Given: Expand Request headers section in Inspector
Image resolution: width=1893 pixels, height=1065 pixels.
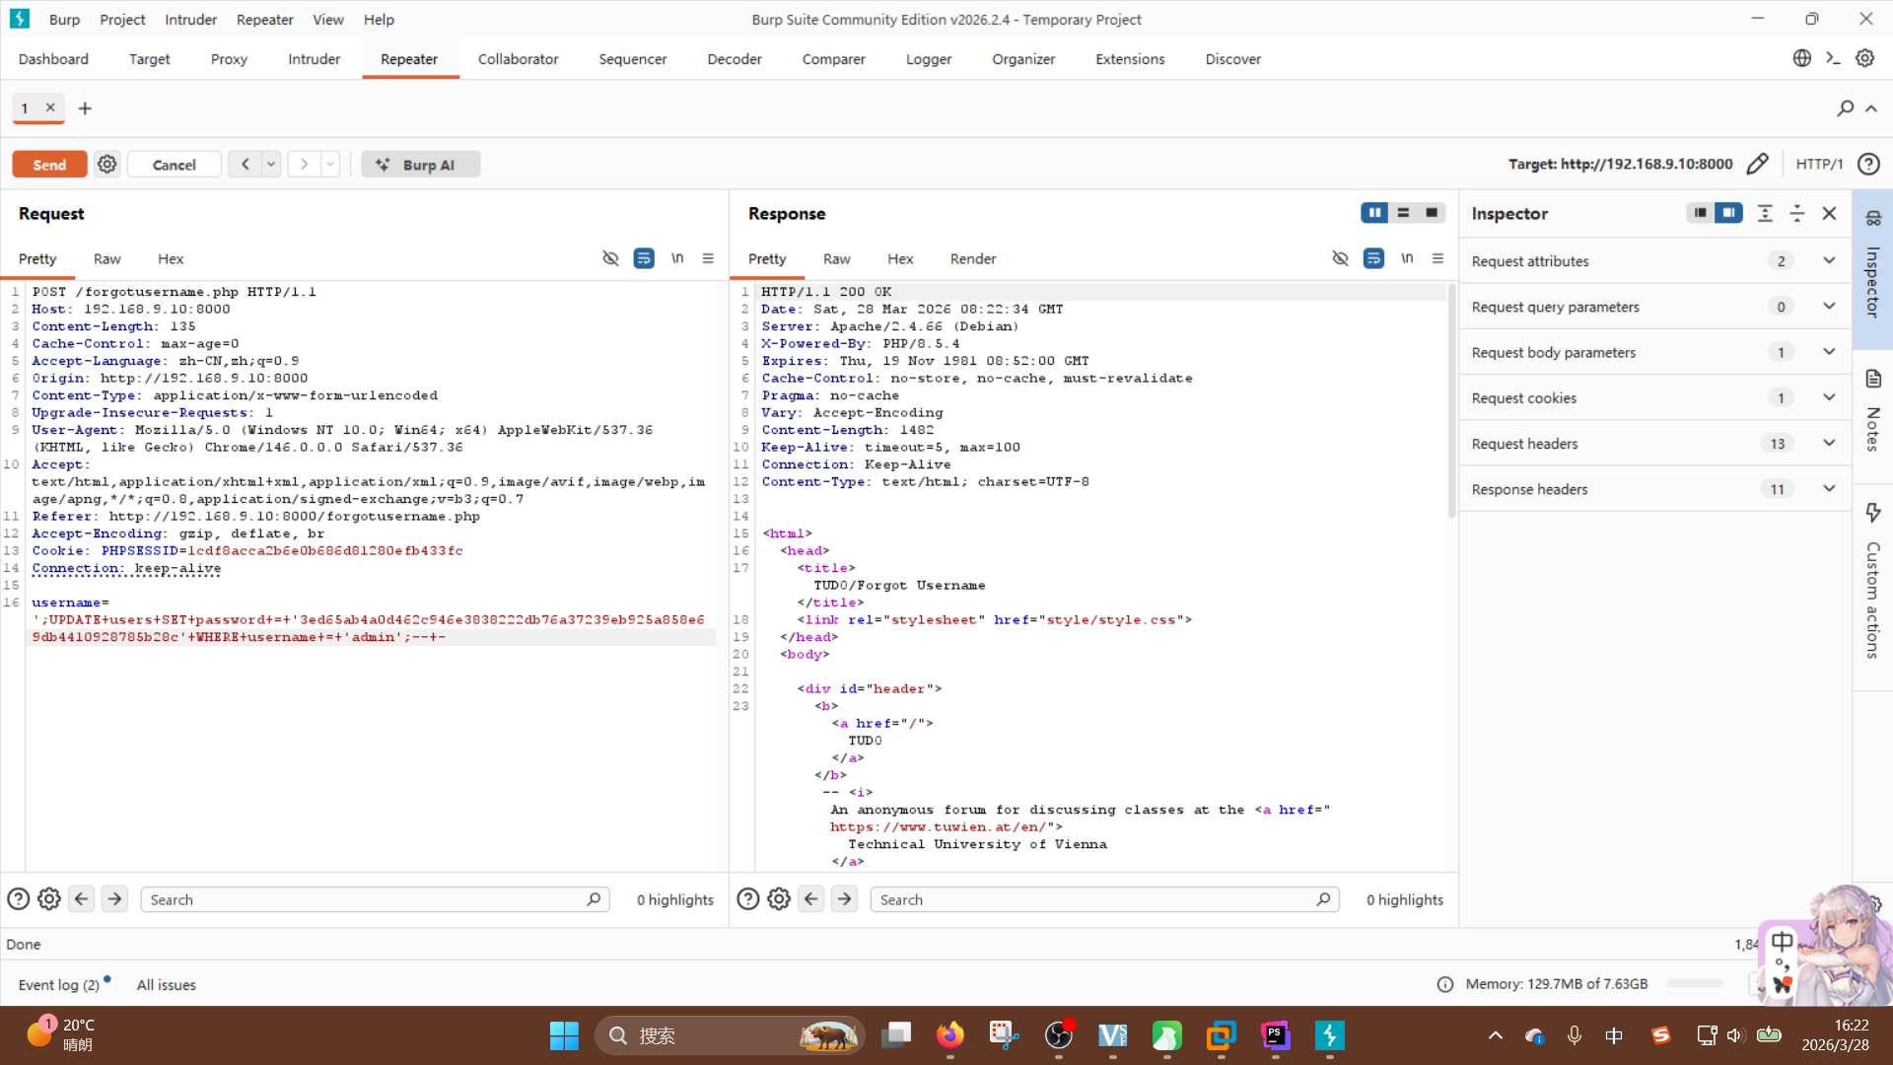Looking at the screenshot, I should 1829,444.
